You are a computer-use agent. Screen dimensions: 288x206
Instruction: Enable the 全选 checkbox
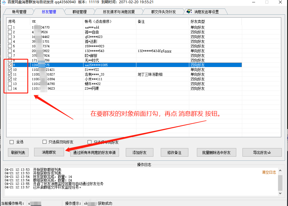[x=11, y=142]
